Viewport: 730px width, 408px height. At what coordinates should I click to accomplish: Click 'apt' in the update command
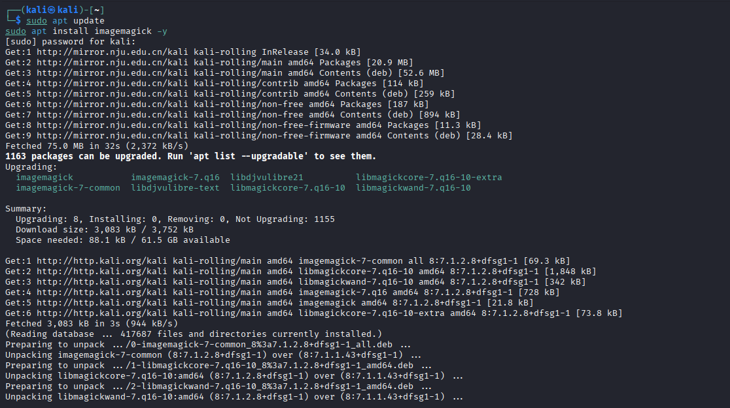[60, 20]
